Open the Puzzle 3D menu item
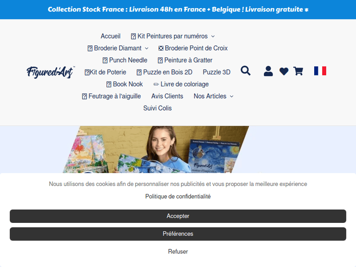This screenshot has width=356, height=267. [216, 72]
